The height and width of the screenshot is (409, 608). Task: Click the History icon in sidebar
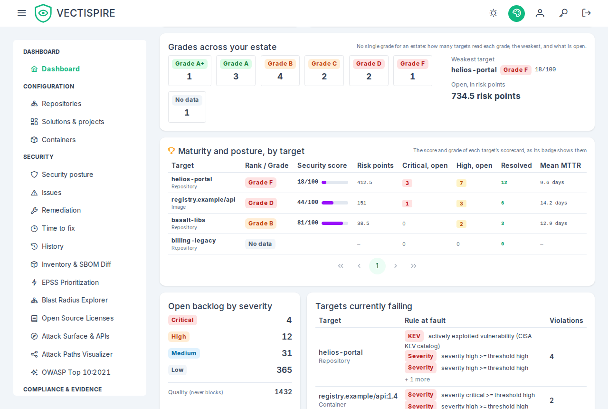34,246
